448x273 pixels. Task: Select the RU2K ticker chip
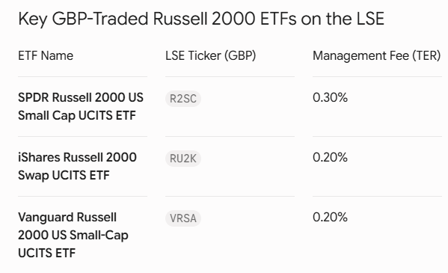pos(183,159)
